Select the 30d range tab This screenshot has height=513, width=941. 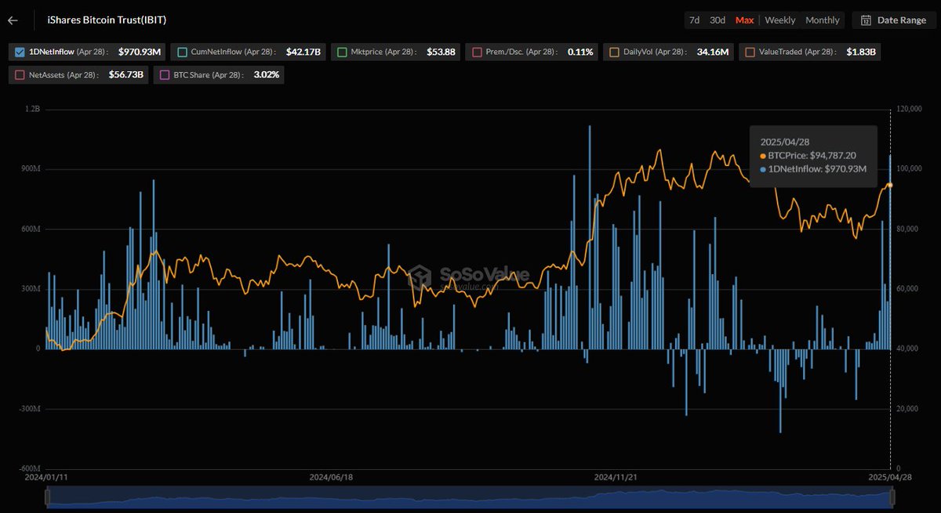(718, 20)
